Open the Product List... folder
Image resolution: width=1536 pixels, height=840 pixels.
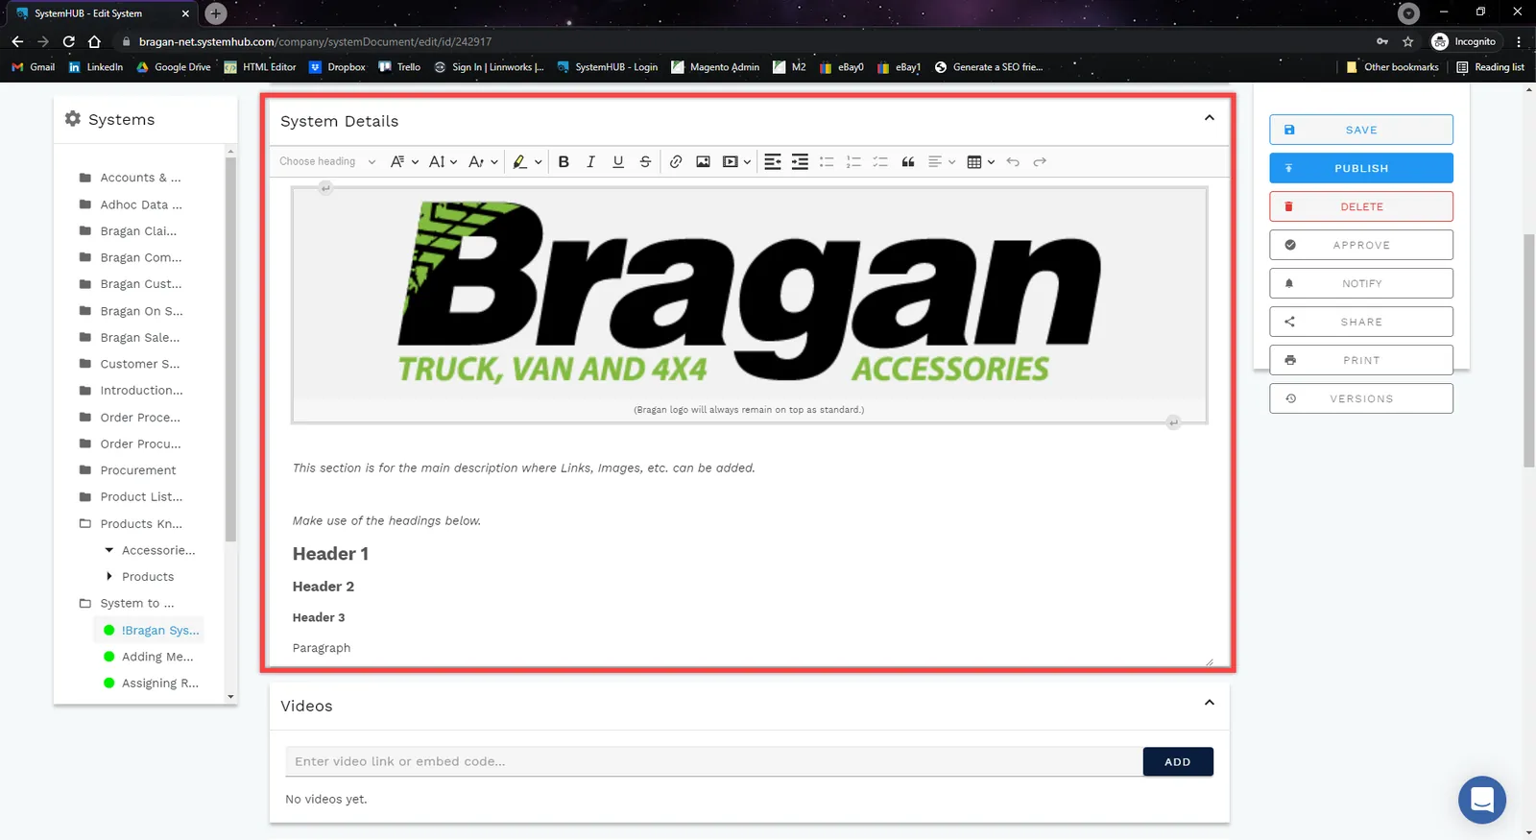coord(131,496)
